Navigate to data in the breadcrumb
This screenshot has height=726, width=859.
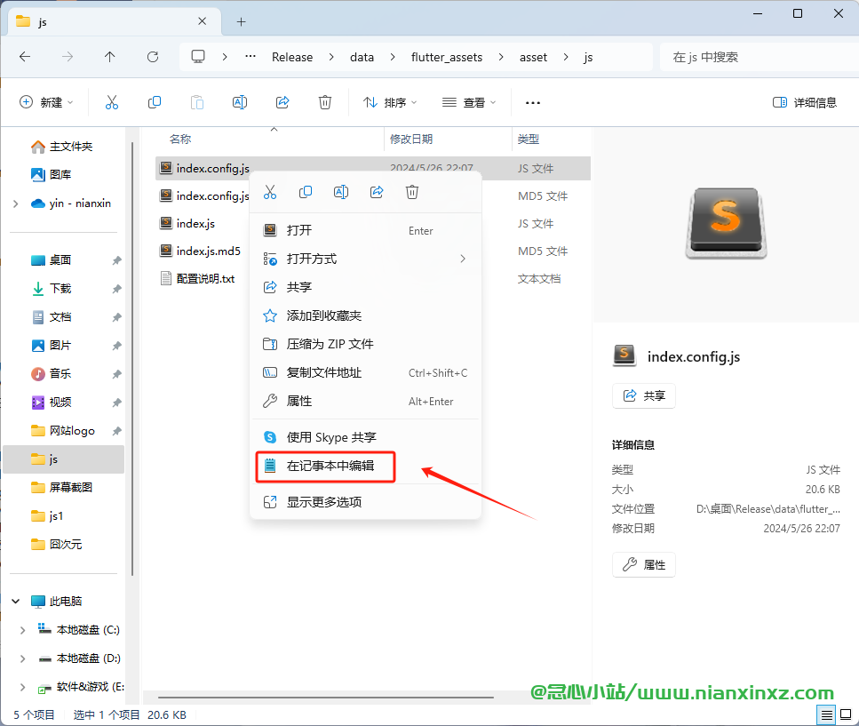pyautogui.click(x=362, y=57)
